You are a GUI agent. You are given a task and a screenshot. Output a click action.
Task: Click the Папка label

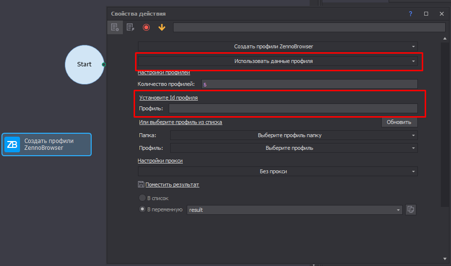tap(148, 135)
